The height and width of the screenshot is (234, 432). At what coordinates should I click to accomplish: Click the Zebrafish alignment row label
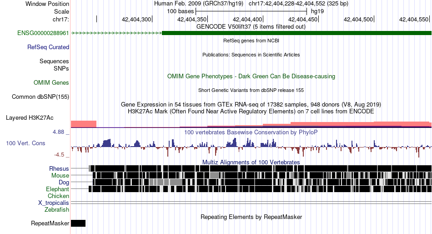(x=57, y=210)
